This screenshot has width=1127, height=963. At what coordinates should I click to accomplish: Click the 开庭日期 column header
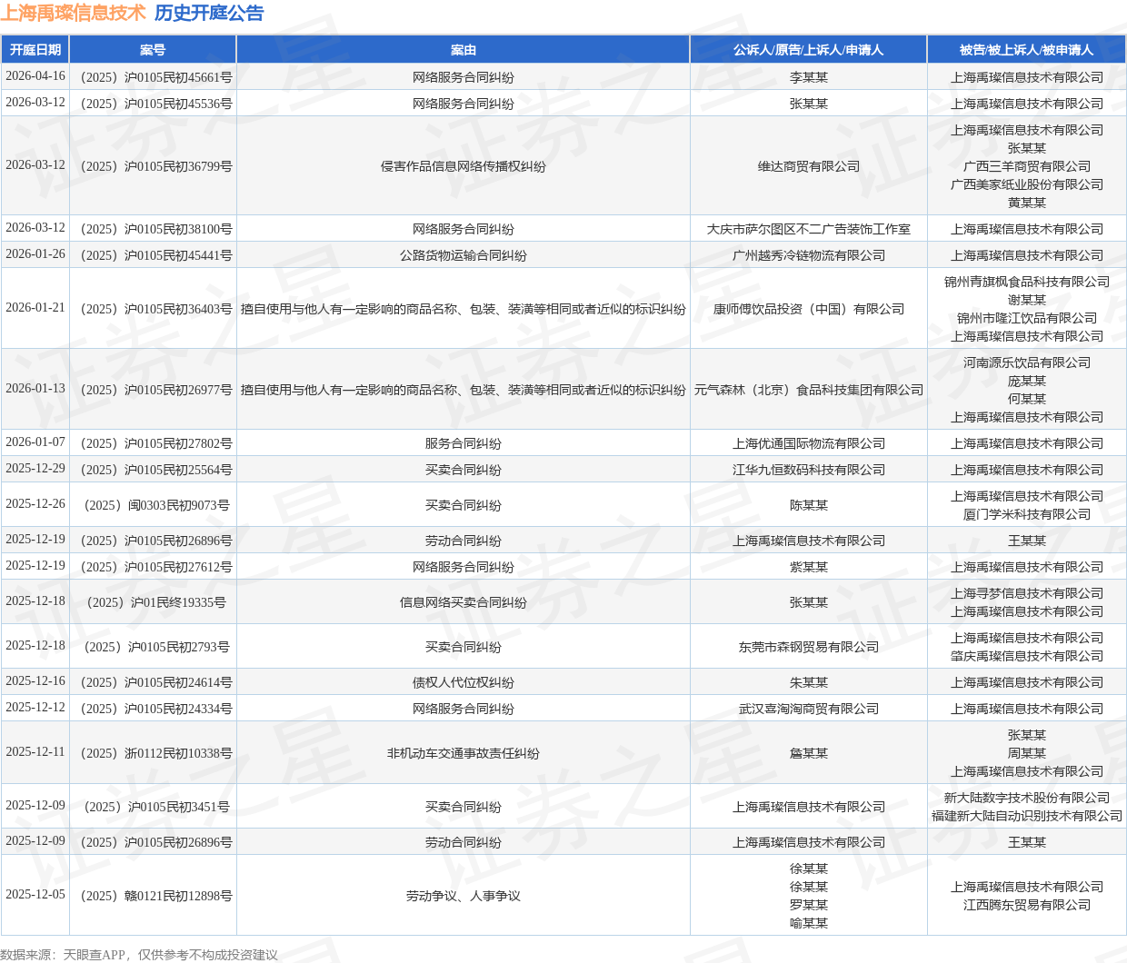(35, 50)
